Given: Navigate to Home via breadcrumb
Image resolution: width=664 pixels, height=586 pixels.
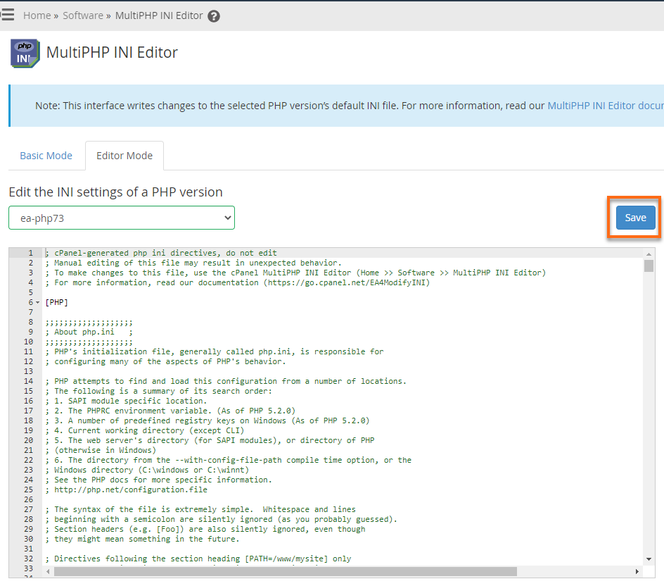Looking at the screenshot, I should pos(37,15).
